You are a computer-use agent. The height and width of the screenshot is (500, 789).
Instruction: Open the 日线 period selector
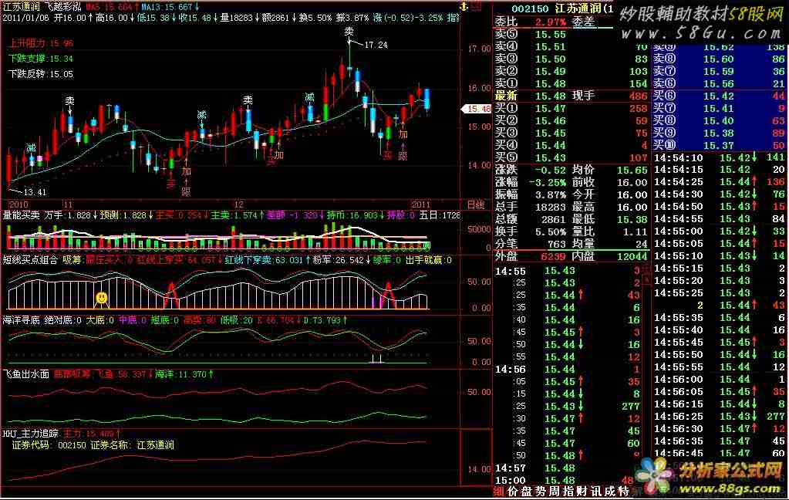coord(476,204)
